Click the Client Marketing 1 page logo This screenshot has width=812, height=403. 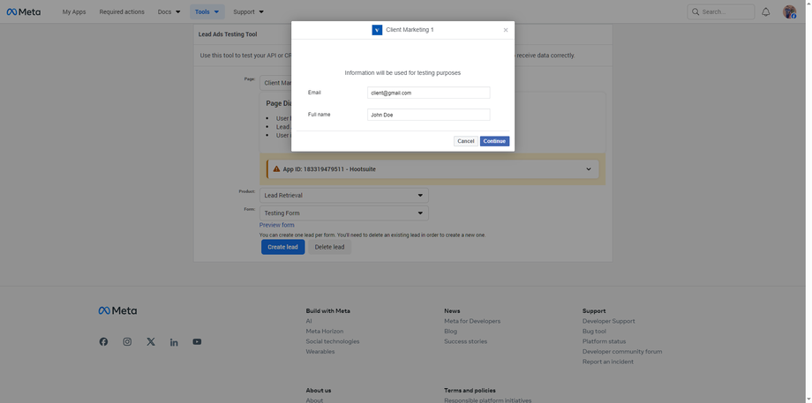click(377, 30)
